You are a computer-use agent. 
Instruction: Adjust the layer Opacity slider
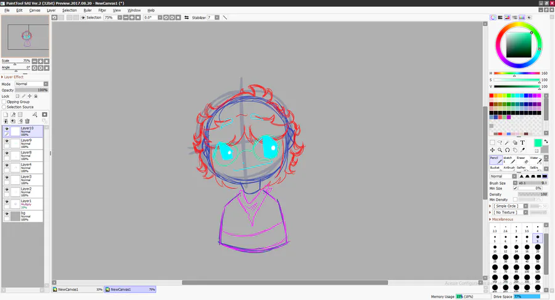click(x=31, y=90)
